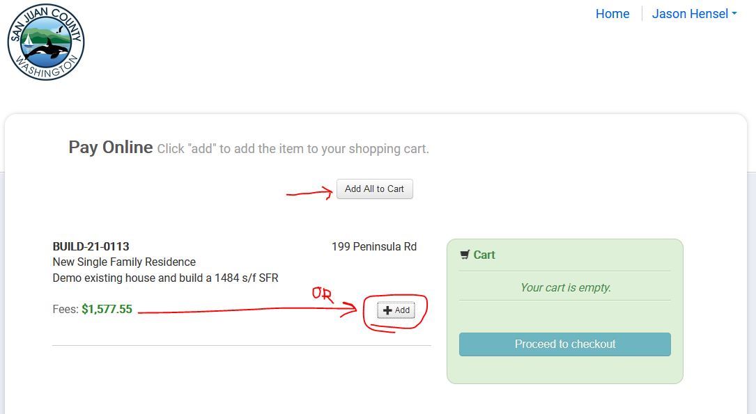This screenshot has height=414, width=756.
Task: Click the San Juan County seal logo
Action: [46, 42]
